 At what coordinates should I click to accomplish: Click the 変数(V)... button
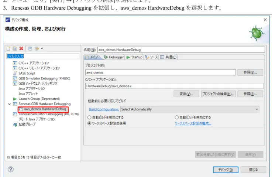[186, 94]
